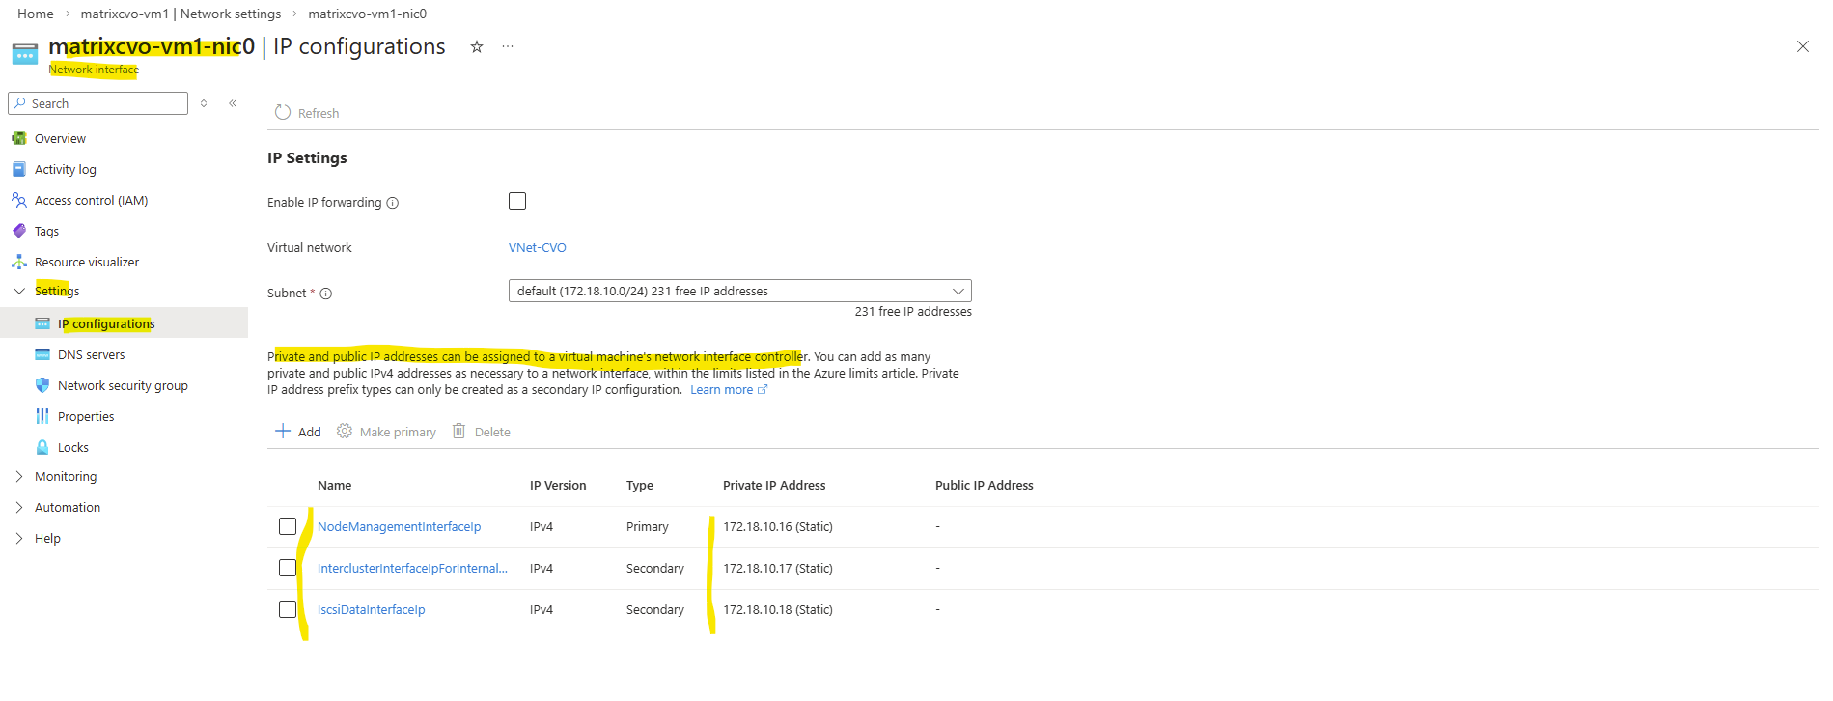This screenshot has width=1833, height=701.
Task: Click the info icon next to Enable IP forwarding
Action: point(393,203)
